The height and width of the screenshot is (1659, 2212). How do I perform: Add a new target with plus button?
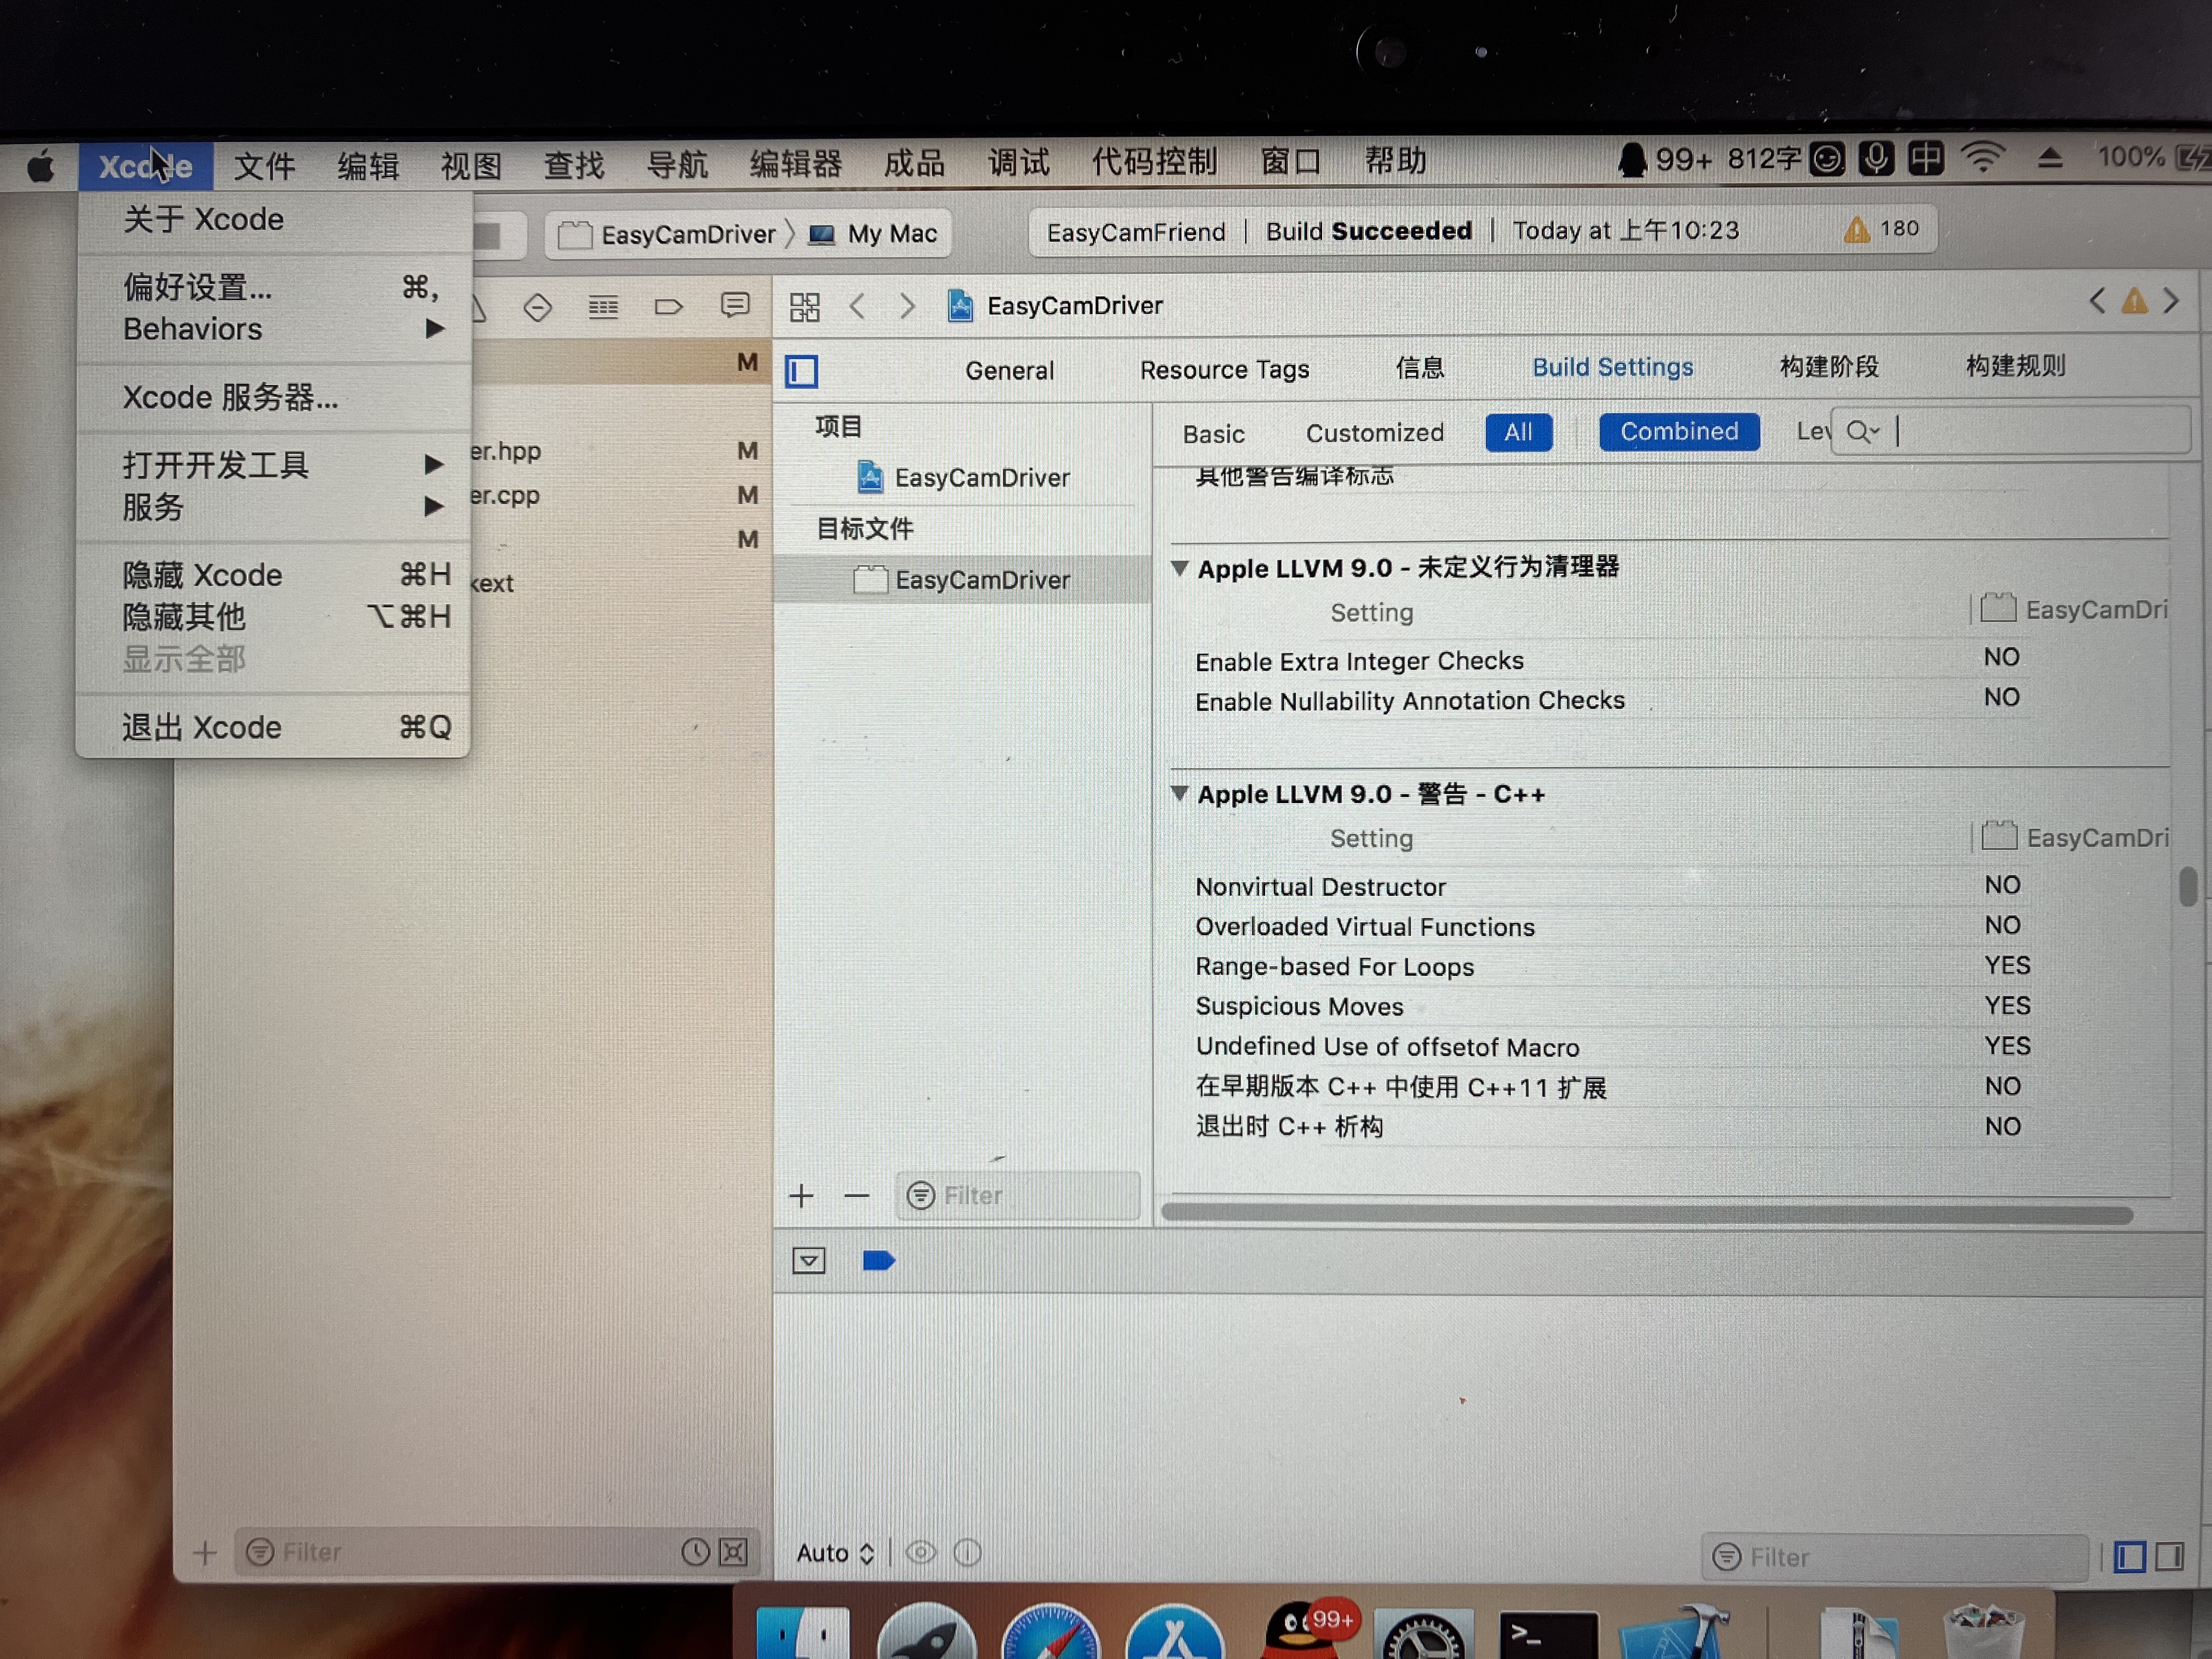801,1196
